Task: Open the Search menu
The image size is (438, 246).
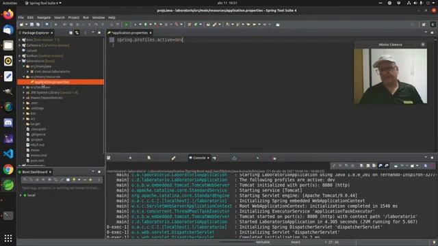Action: [60, 18]
